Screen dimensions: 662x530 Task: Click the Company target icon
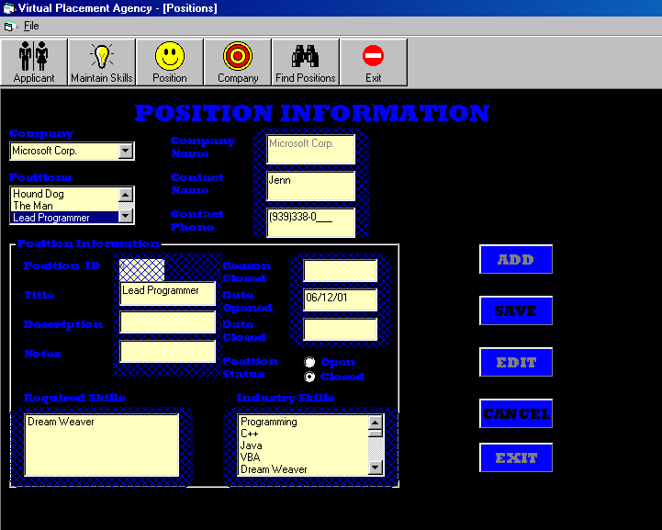click(237, 62)
